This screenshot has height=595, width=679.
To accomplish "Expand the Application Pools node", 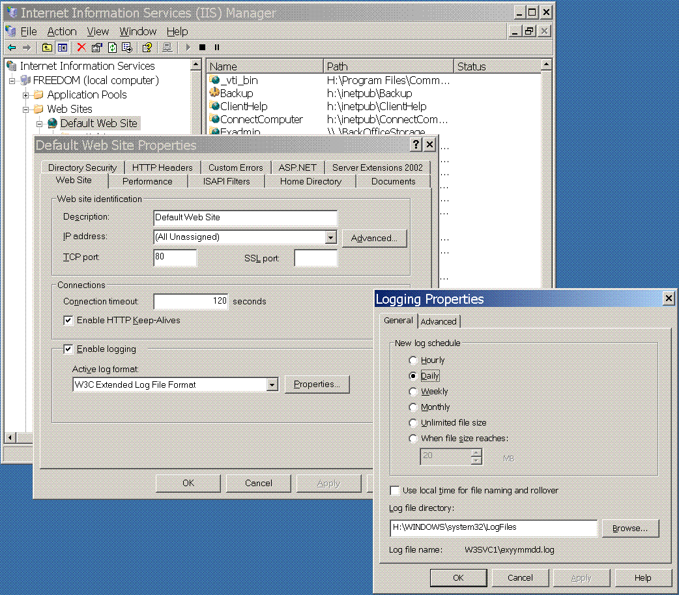I will tap(26, 95).
